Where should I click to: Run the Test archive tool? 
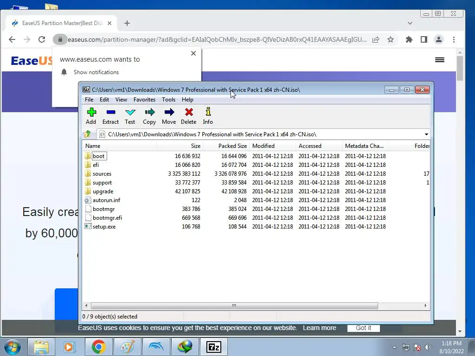click(x=130, y=116)
